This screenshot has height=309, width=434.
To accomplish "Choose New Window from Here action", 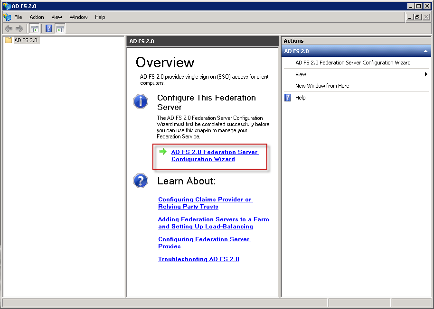I will 322,86.
